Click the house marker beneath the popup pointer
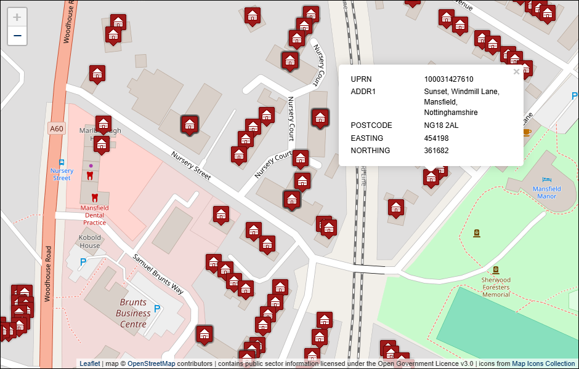Image resolution: width=579 pixels, height=369 pixels. coord(431,178)
